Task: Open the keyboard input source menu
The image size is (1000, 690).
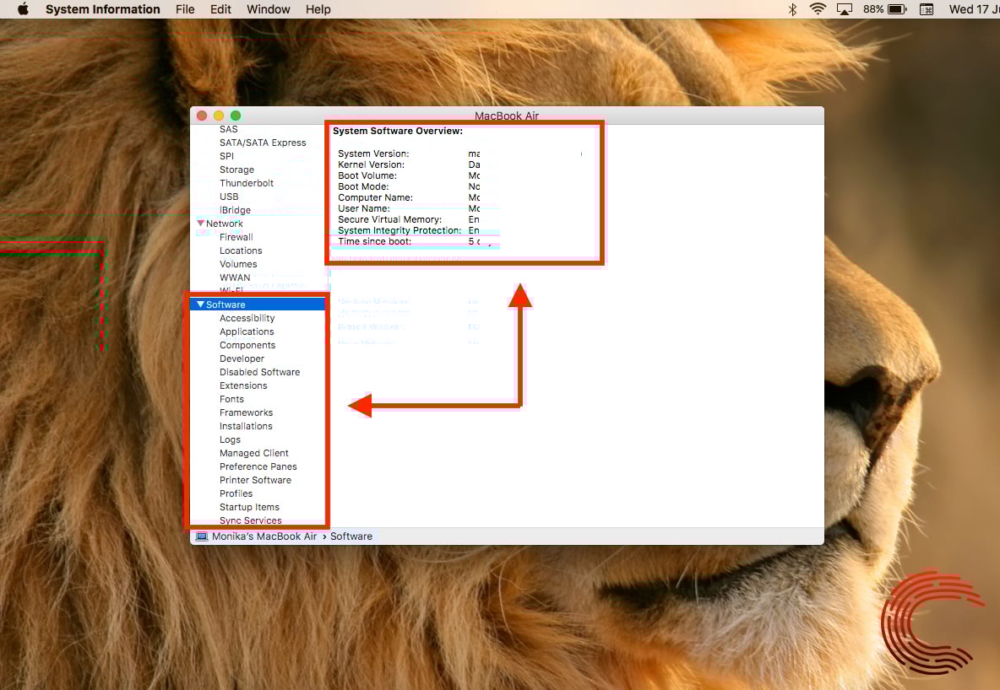Action: tap(926, 9)
